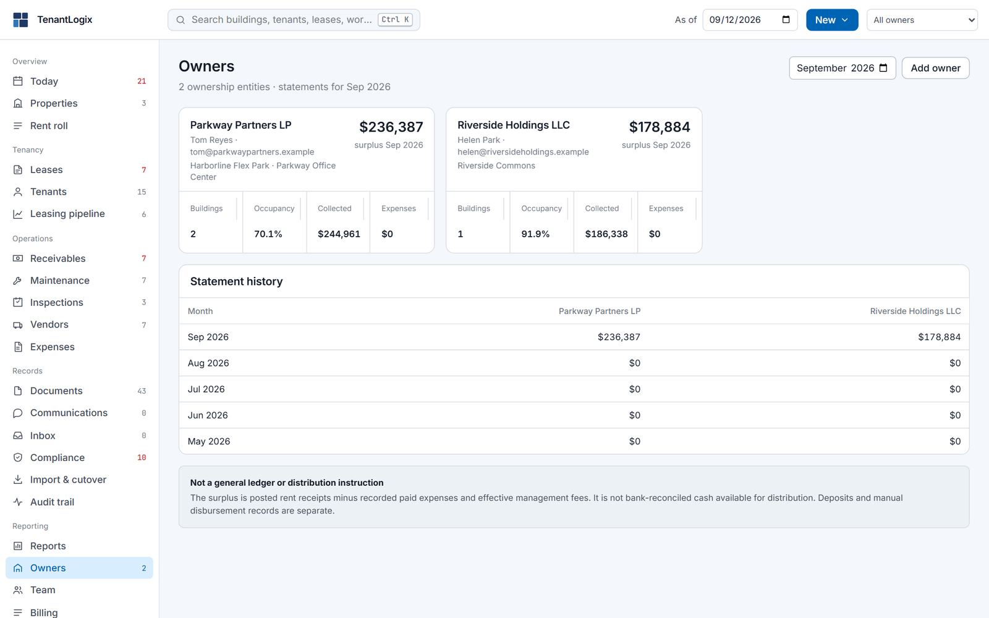This screenshot has height=618, width=989.
Task: Click the Audit trail activity icon
Action: (x=18, y=502)
